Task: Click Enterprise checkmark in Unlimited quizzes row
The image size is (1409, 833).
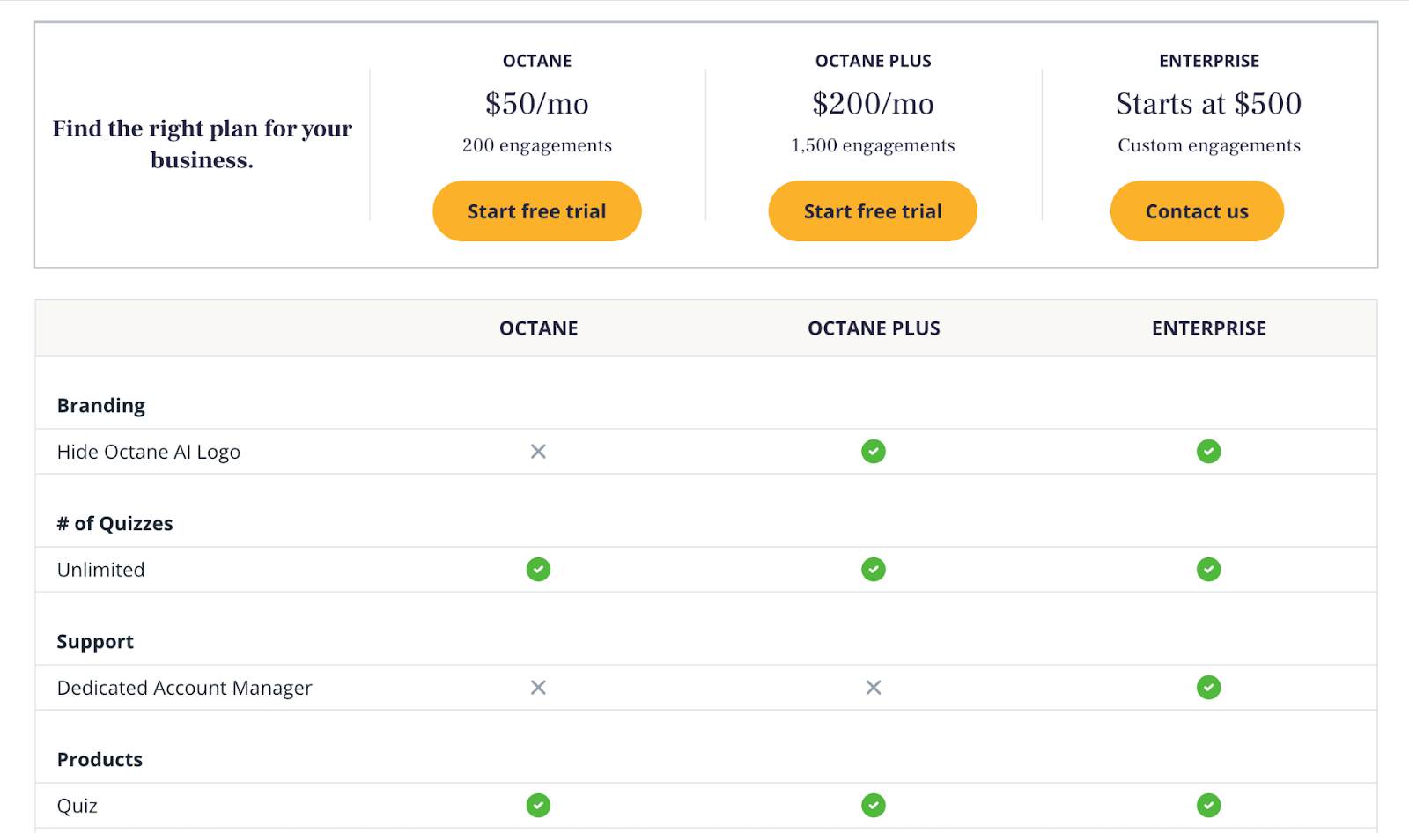Action: pyautogui.click(x=1208, y=570)
